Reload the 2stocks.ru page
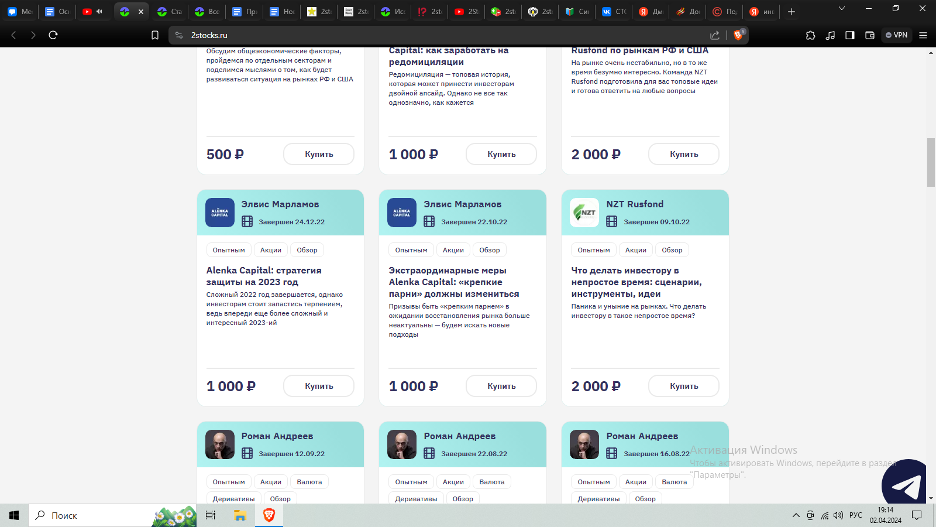Screen dimensions: 936x527 point(53,35)
